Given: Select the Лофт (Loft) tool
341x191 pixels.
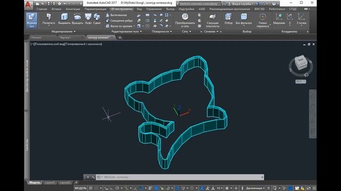Looking at the screenshot, I should tap(88, 19).
